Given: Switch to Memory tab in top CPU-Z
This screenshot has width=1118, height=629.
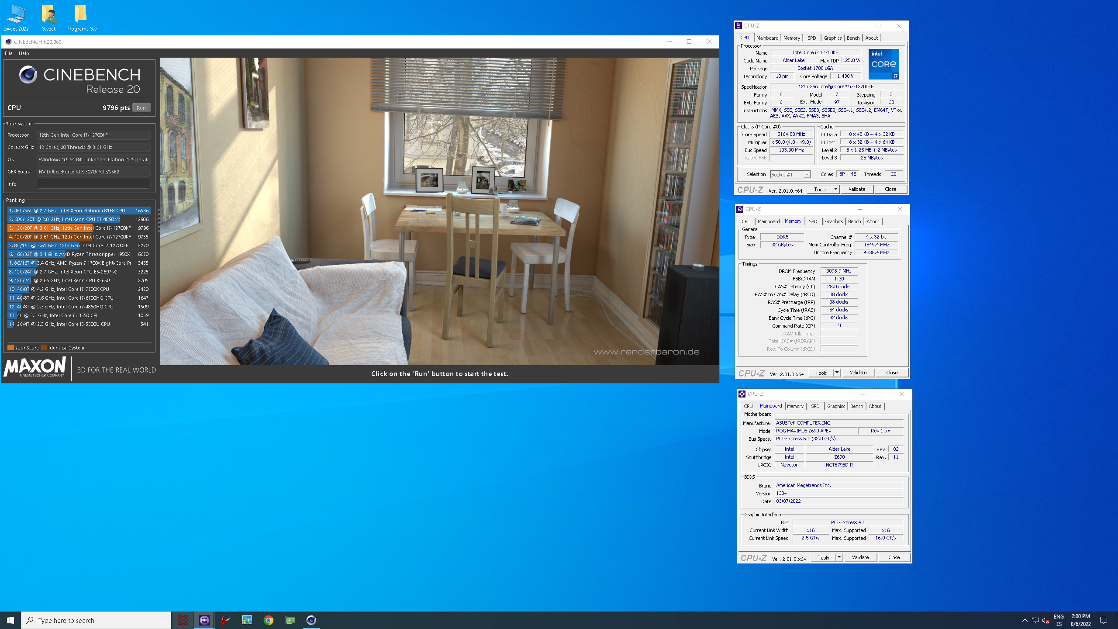Looking at the screenshot, I should (791, 38).
